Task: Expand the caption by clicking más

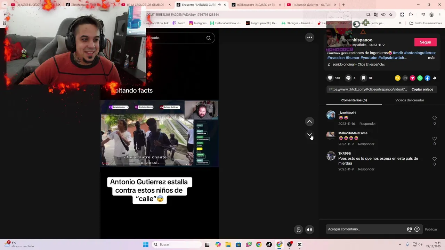Action: 431,58
